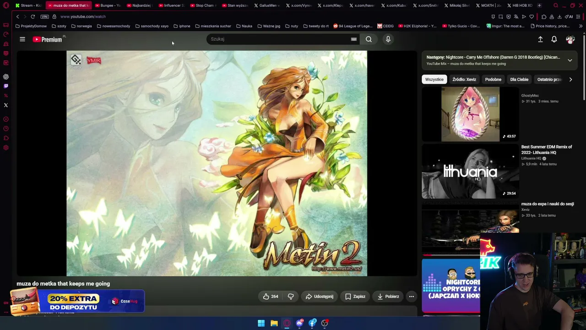Open more actions under the video
The image size is (586, 330).
coord(411,297)
